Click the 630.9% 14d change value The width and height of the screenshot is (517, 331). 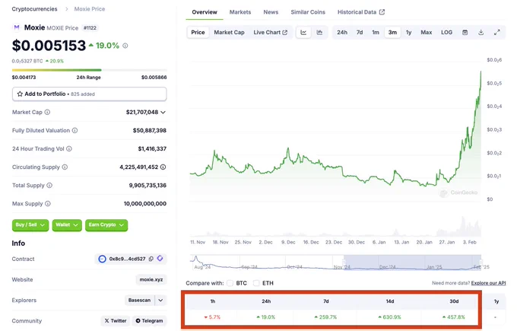tap(390, 317)
